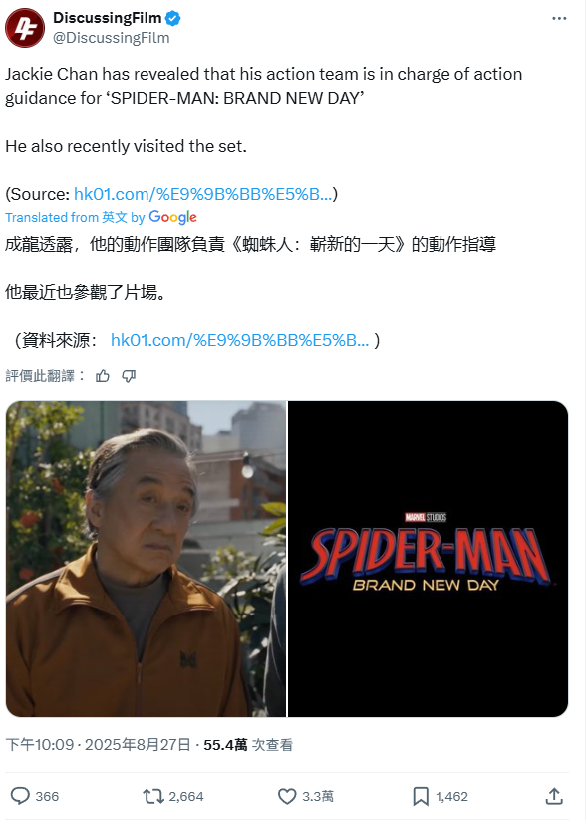Like the tweet with the heart icon
The image size is (588, 820).
287,796
